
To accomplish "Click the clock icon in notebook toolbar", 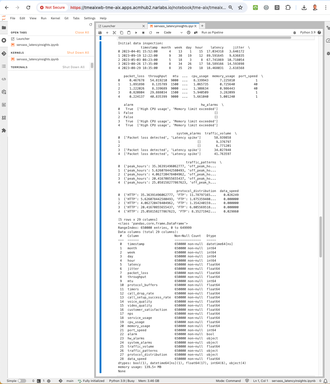I will (189, 33).
